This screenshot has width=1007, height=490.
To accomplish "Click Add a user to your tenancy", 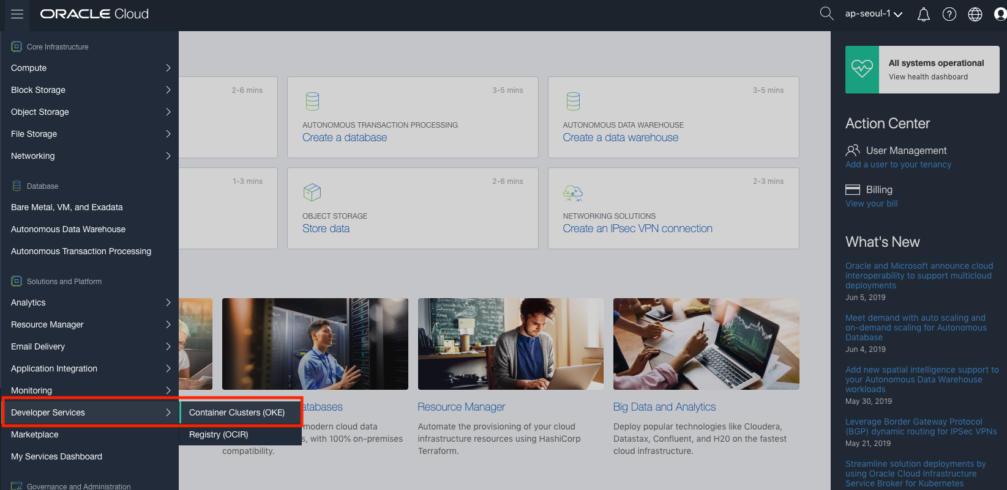I will click(898, 164).
